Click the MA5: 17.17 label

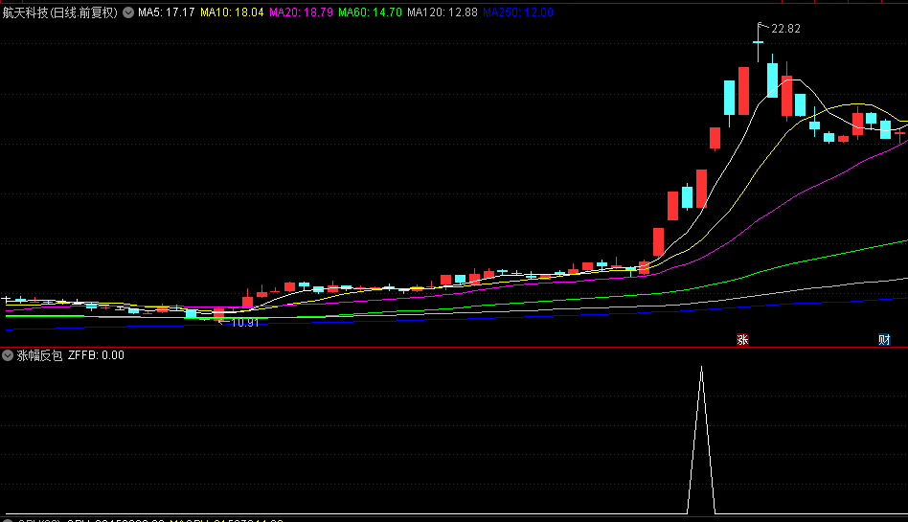(x=167, y=12)
